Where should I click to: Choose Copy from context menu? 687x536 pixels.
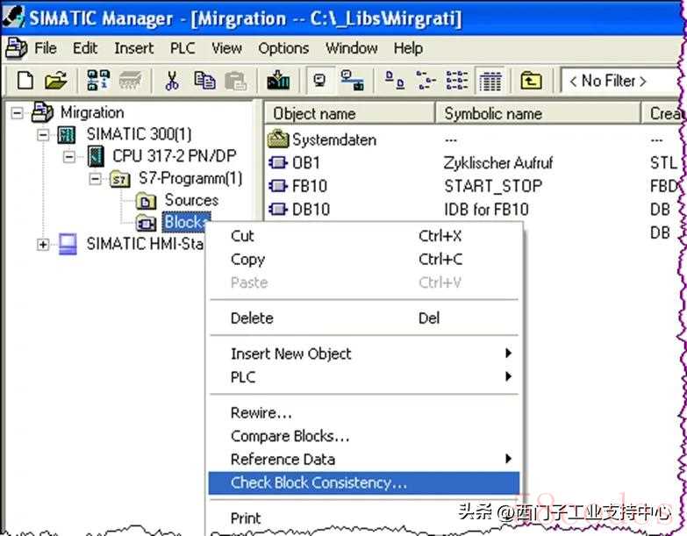click(364, 260)
